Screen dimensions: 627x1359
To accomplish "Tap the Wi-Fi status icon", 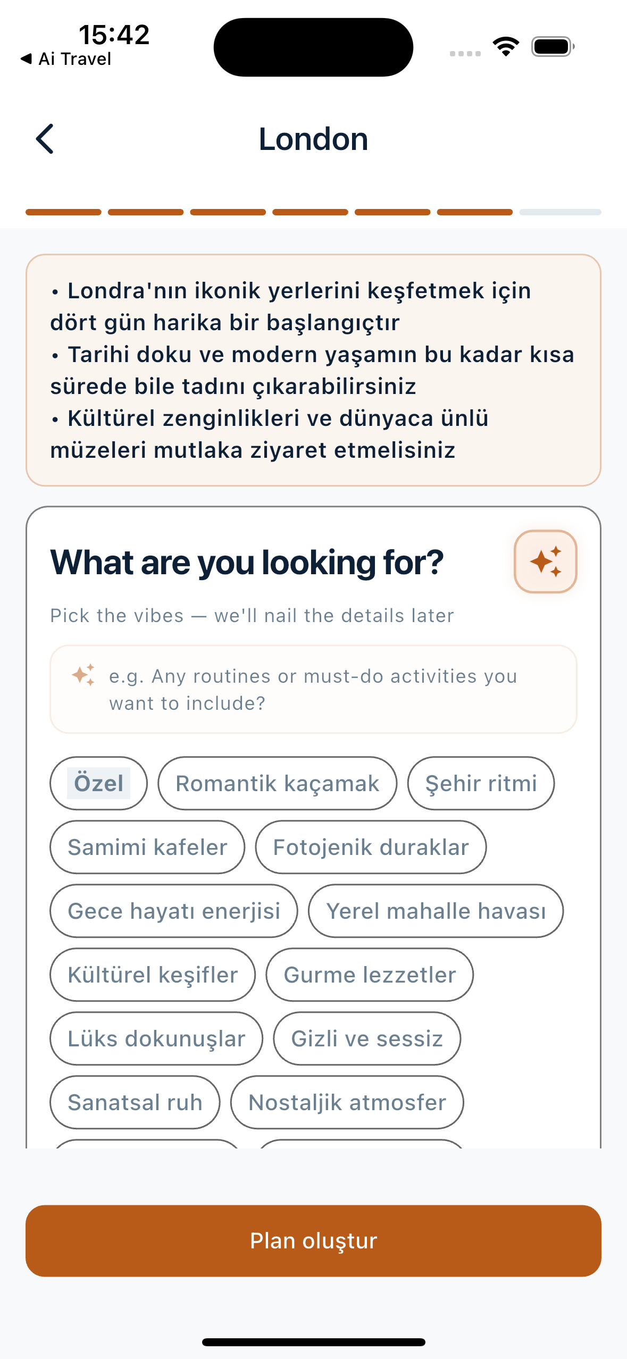I will click(x=506, y=47).
